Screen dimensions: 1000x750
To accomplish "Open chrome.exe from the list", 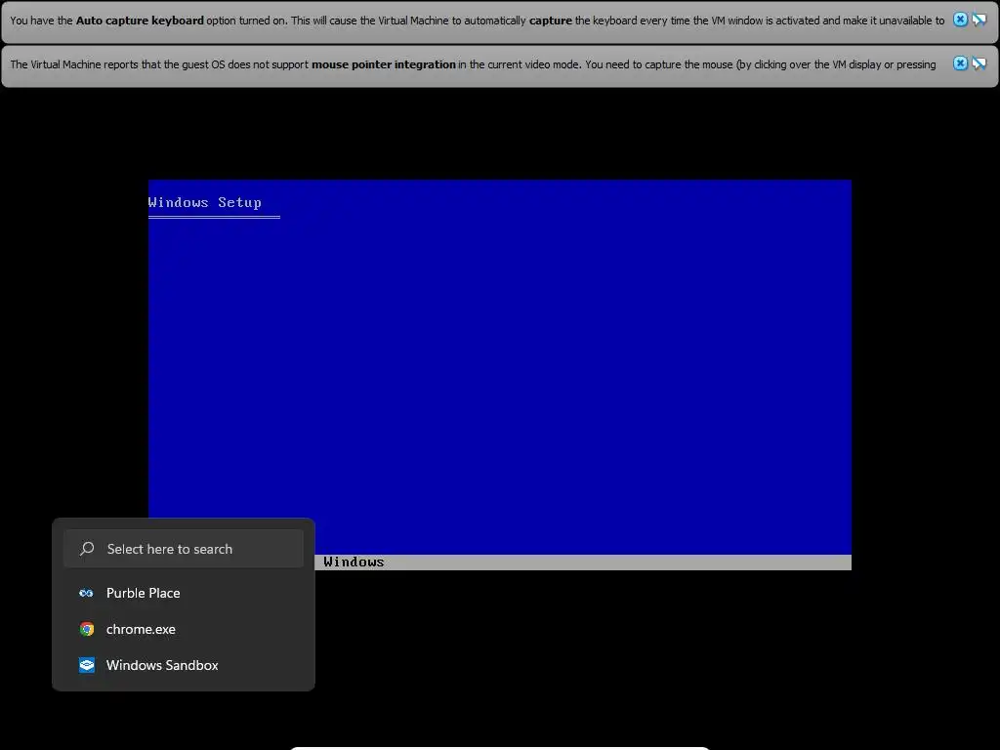I will coord(184,629).
